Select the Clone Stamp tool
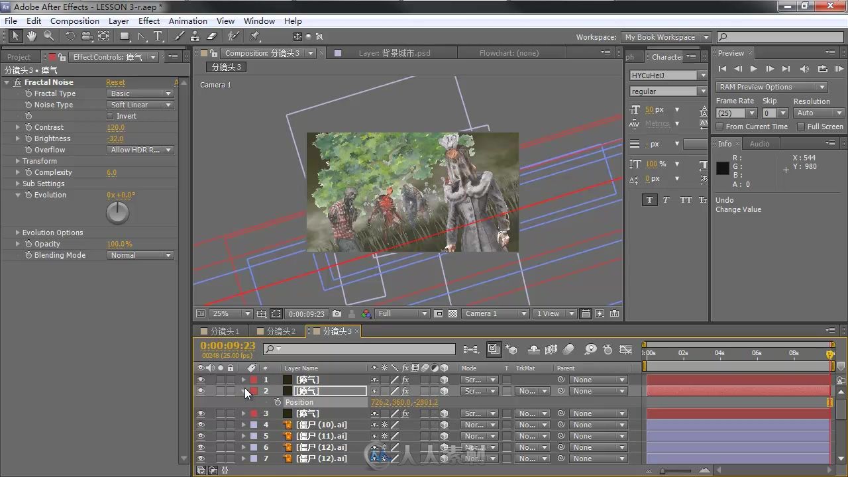The width and height of the screenshot is (848, 477). [x=195, y=36]
